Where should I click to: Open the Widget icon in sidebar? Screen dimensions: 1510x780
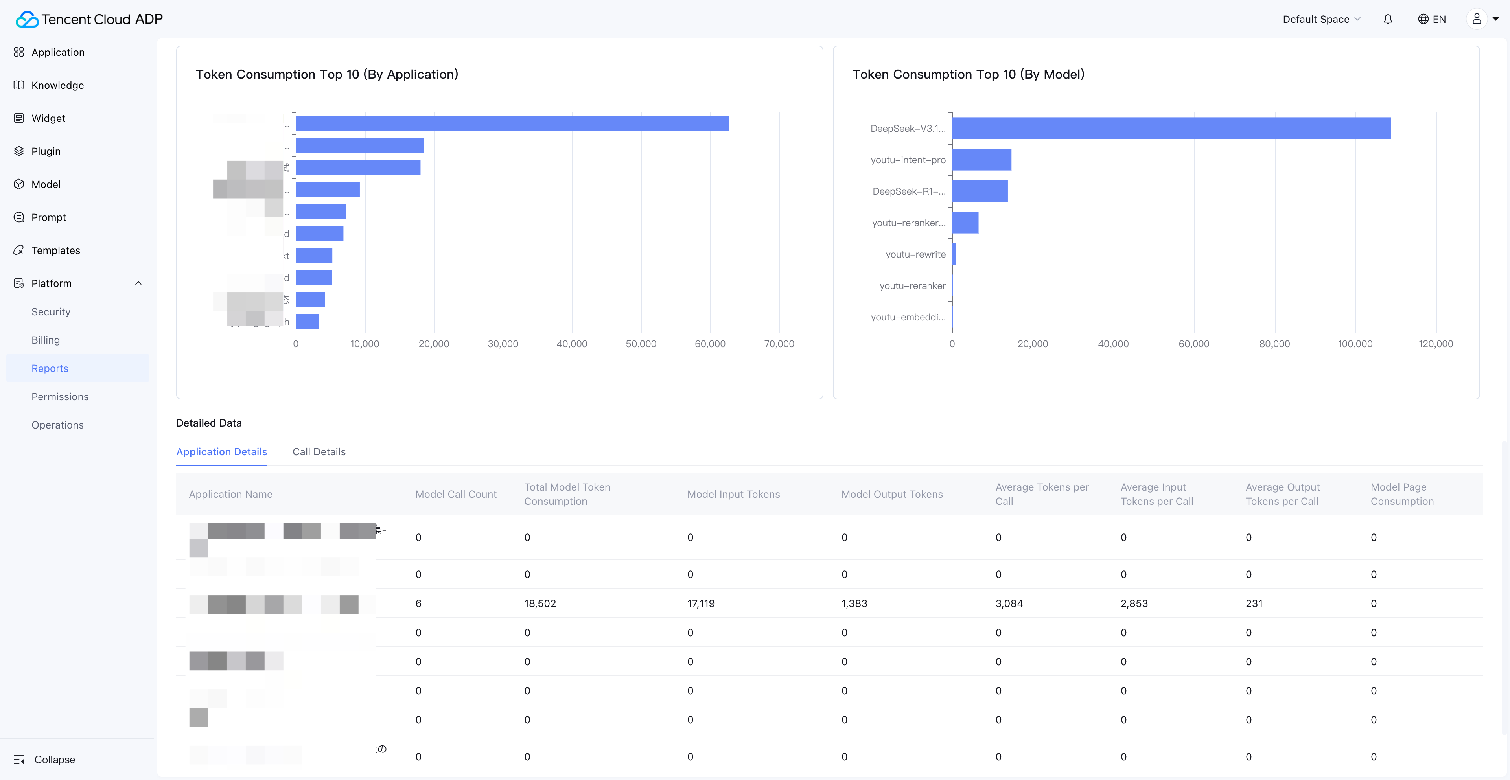[19, 118]
